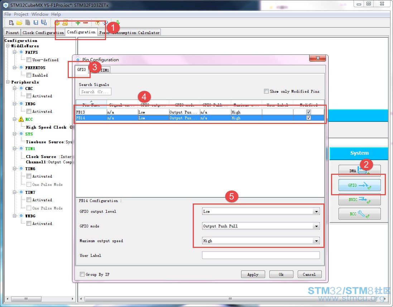The image size is (393, 307).
Task: Click the Save Project As icon
Action: point(44,23)
